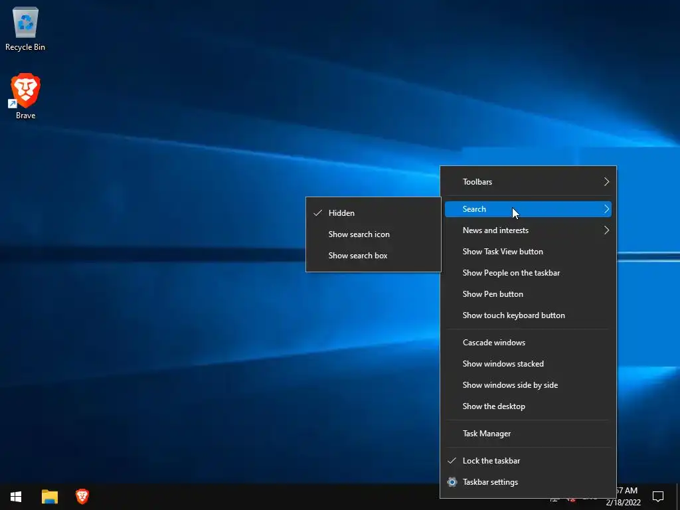Open the Recycle Bin desktop icon
This screenshot has height=510, width=680.
[25, 29]
